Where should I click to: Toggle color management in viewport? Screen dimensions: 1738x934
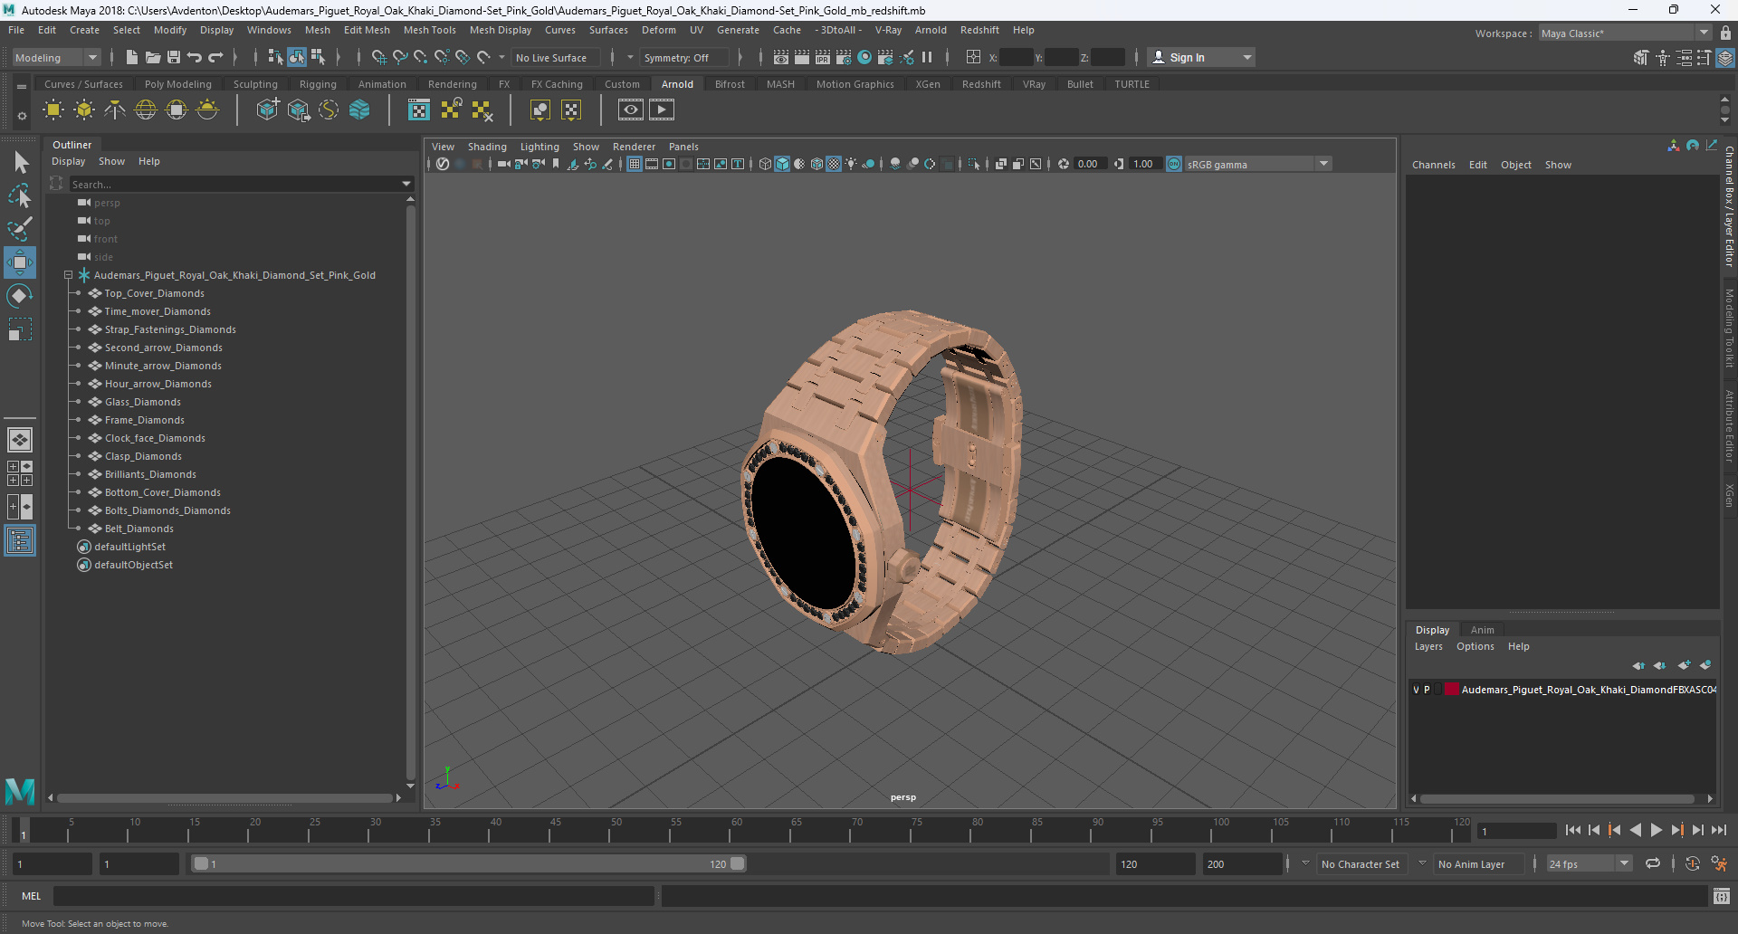(x=1174, y=164)
